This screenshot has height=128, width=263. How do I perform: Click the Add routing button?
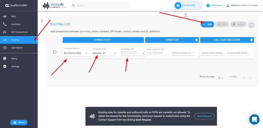pyautogui.click(x=207, y=24)
